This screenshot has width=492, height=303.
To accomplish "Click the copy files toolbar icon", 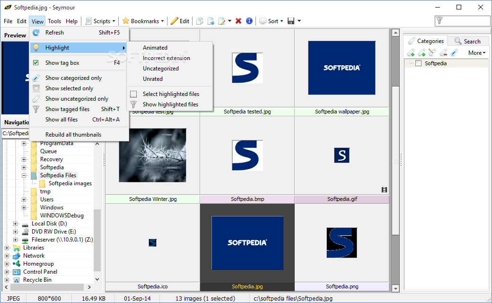I will pyautogui.click(x=199, y=21).
